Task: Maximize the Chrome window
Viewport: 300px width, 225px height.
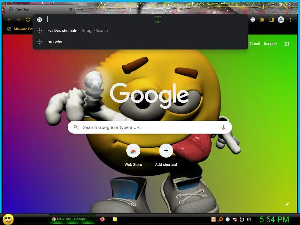Action: 280,4
